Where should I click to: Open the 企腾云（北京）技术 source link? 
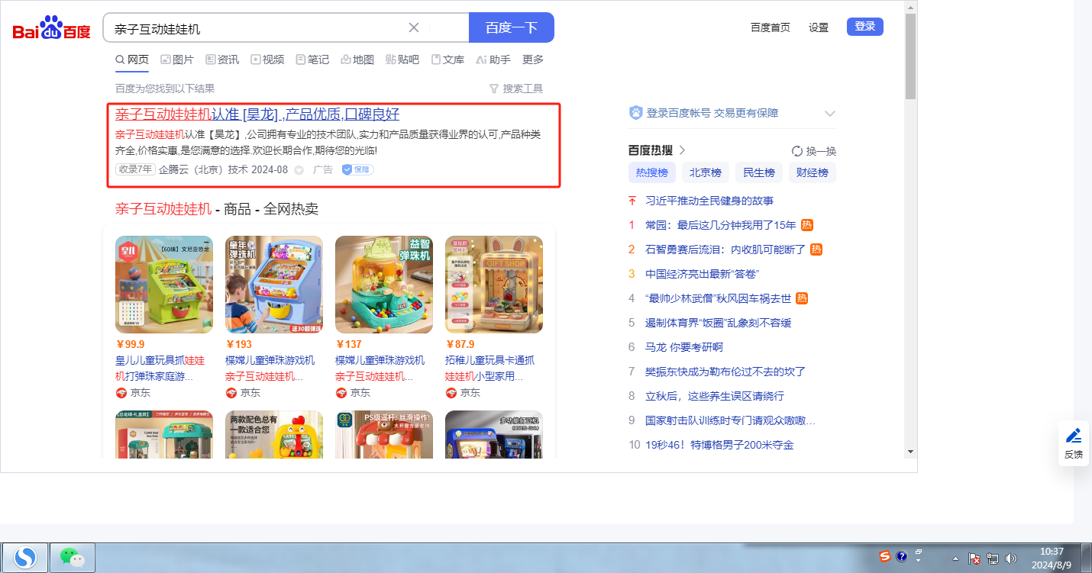[x=202, y=169]
